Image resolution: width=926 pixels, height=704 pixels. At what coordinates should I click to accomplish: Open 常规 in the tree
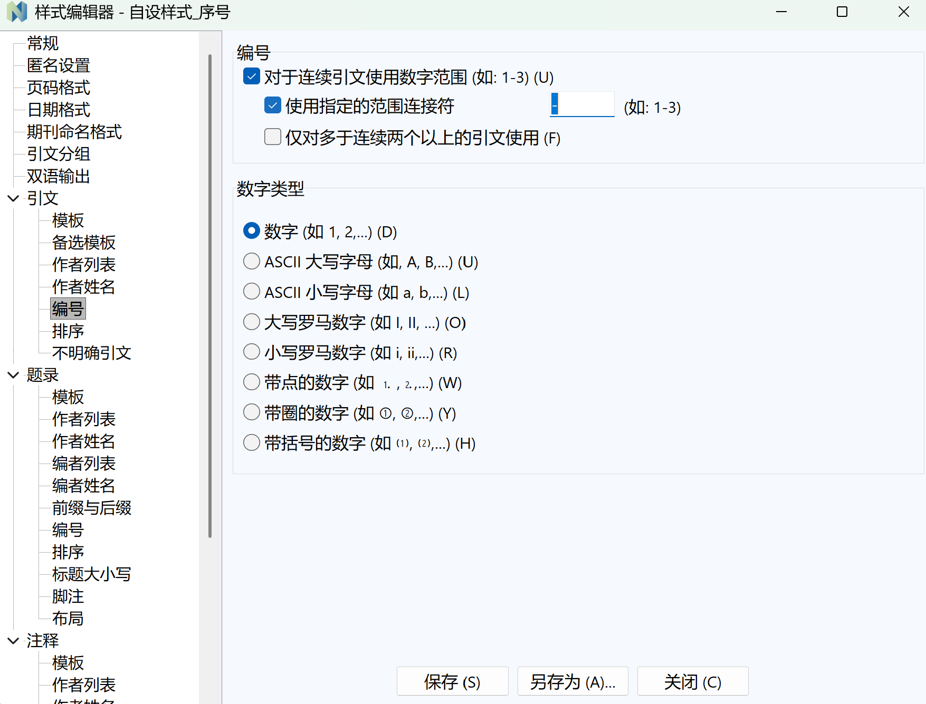pos(43,43)
